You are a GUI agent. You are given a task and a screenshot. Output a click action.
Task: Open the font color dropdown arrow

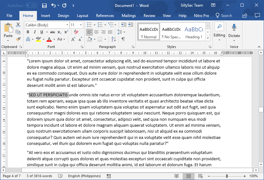click(x=54, y=39)
